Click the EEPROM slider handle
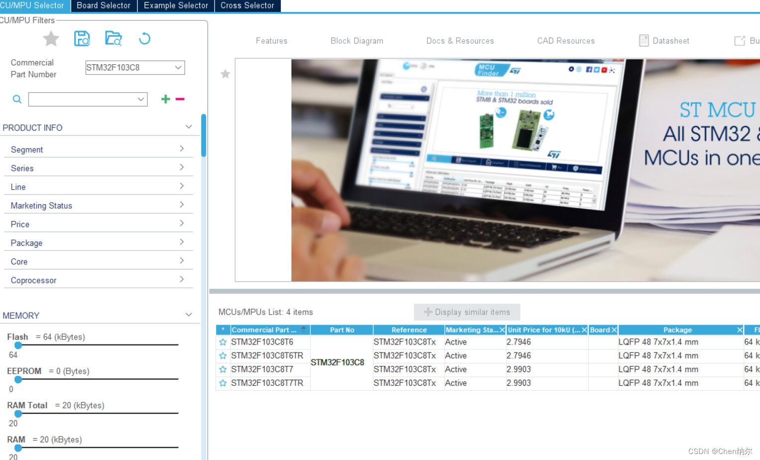 click(18, 379)
